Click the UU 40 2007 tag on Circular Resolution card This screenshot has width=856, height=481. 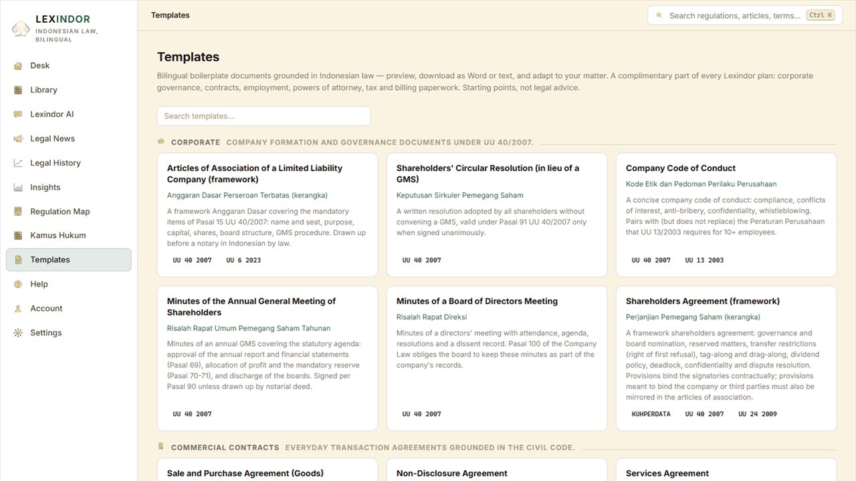pyautogui.click(x=421, y=260)
